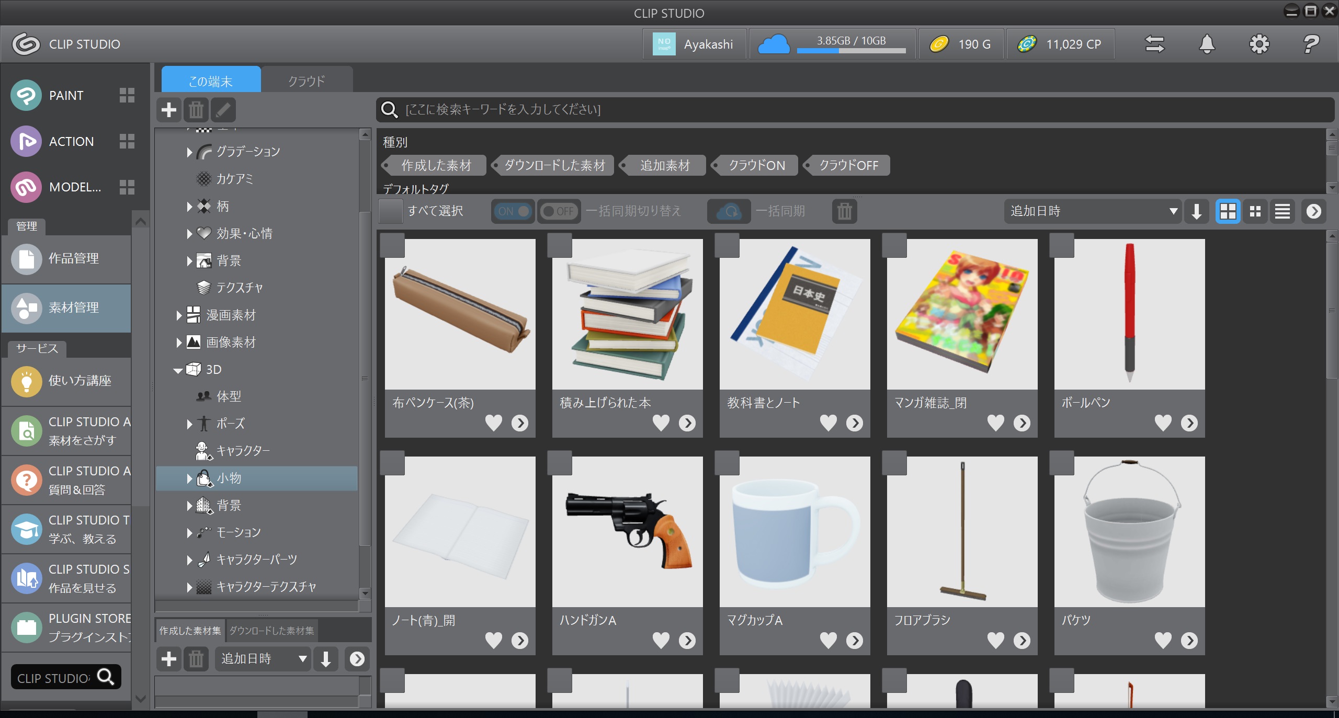Open the notifications bell icon
The image size is (1339, 718).
[1207, 44]
